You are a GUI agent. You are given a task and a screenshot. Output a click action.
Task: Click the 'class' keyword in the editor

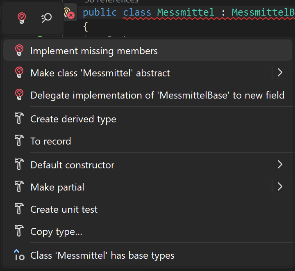click(137, 12)
